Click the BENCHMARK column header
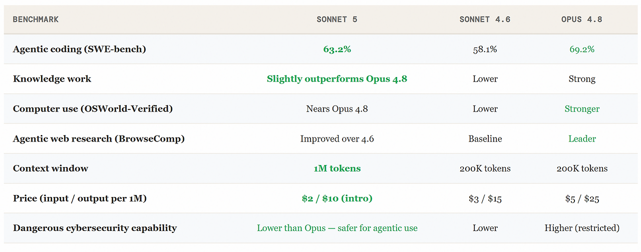The width and height of the screenshot is (641, 252). point(36,19)
